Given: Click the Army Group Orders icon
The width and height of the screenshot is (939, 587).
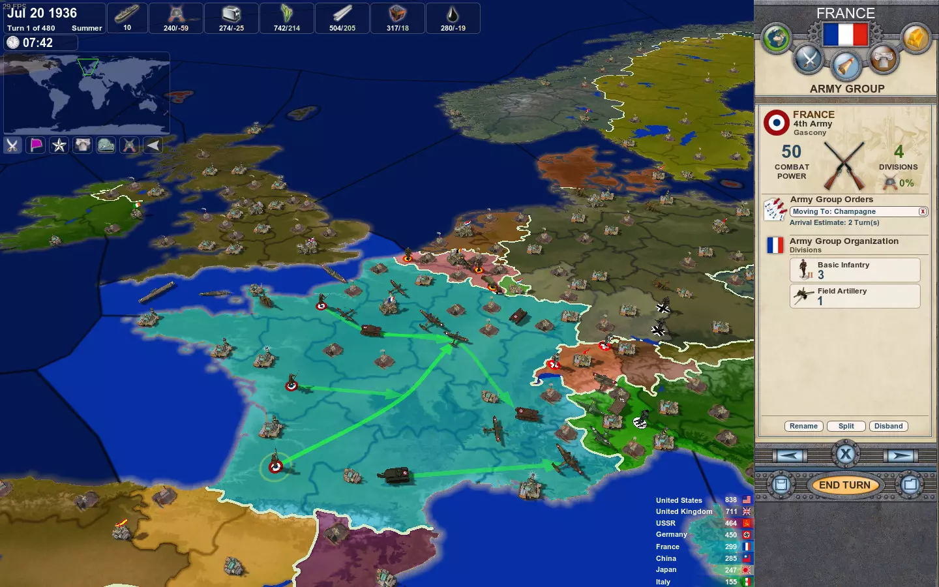Looking at the screenshot, I should tap(775, 209).
